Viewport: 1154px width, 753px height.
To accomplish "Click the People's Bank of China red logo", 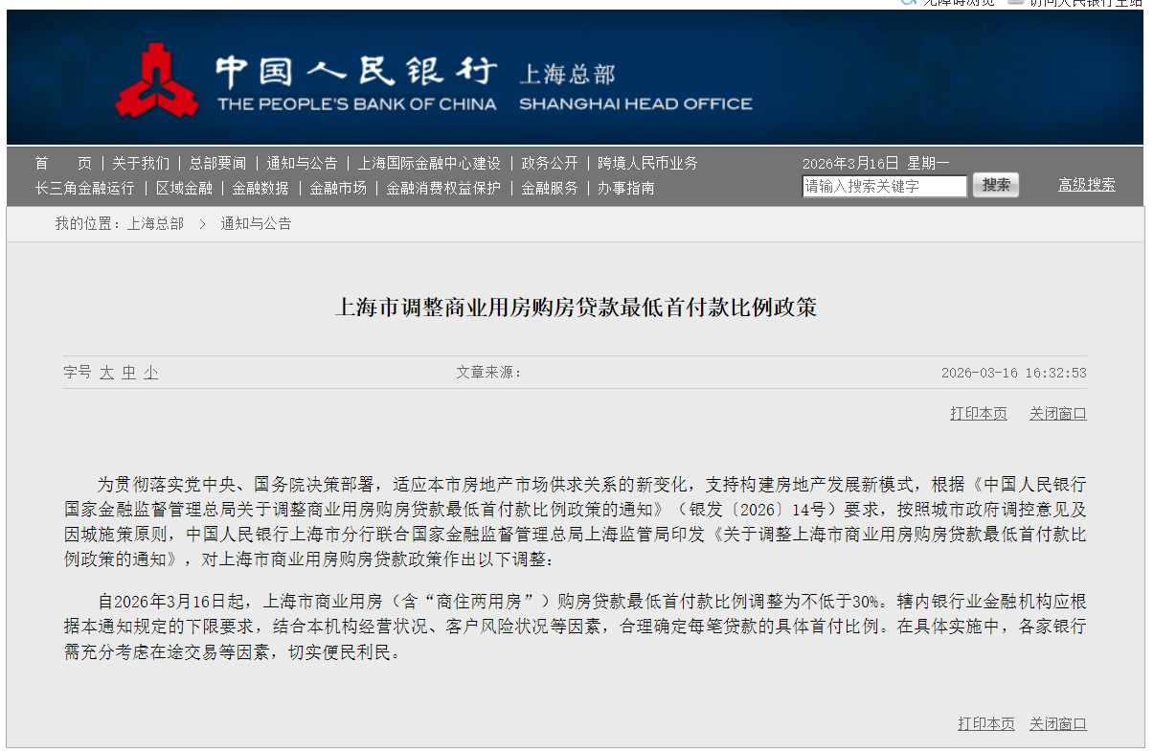I will pos(156,81).
